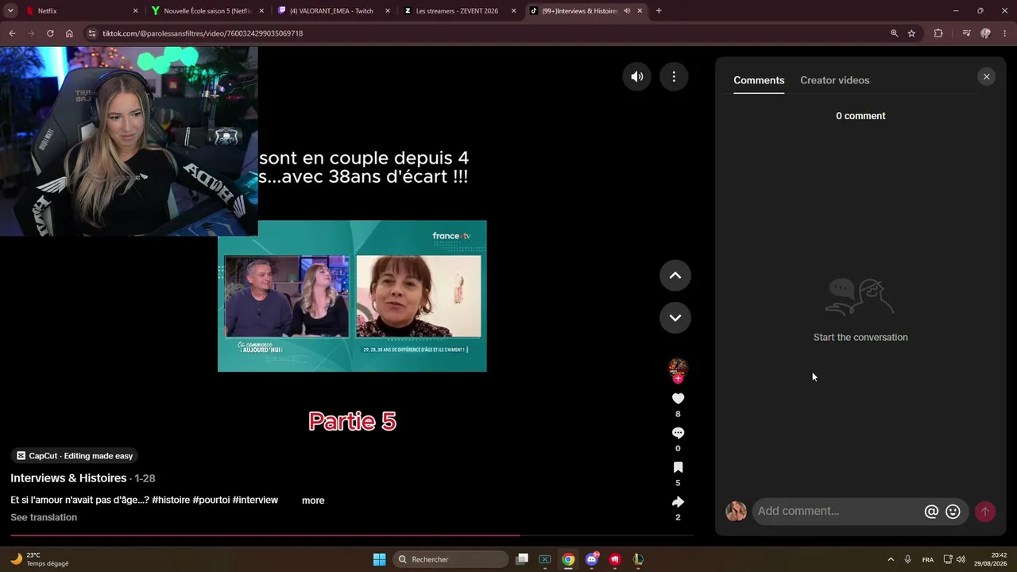Image resolution: width=1017 pixels, height=572 pixels.
Task: Open the emoji picker in comment box
Action: 953,512
